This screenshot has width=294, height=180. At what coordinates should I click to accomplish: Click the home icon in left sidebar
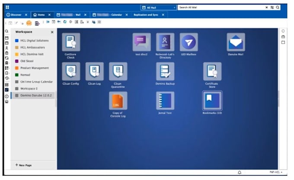point(7,102)
